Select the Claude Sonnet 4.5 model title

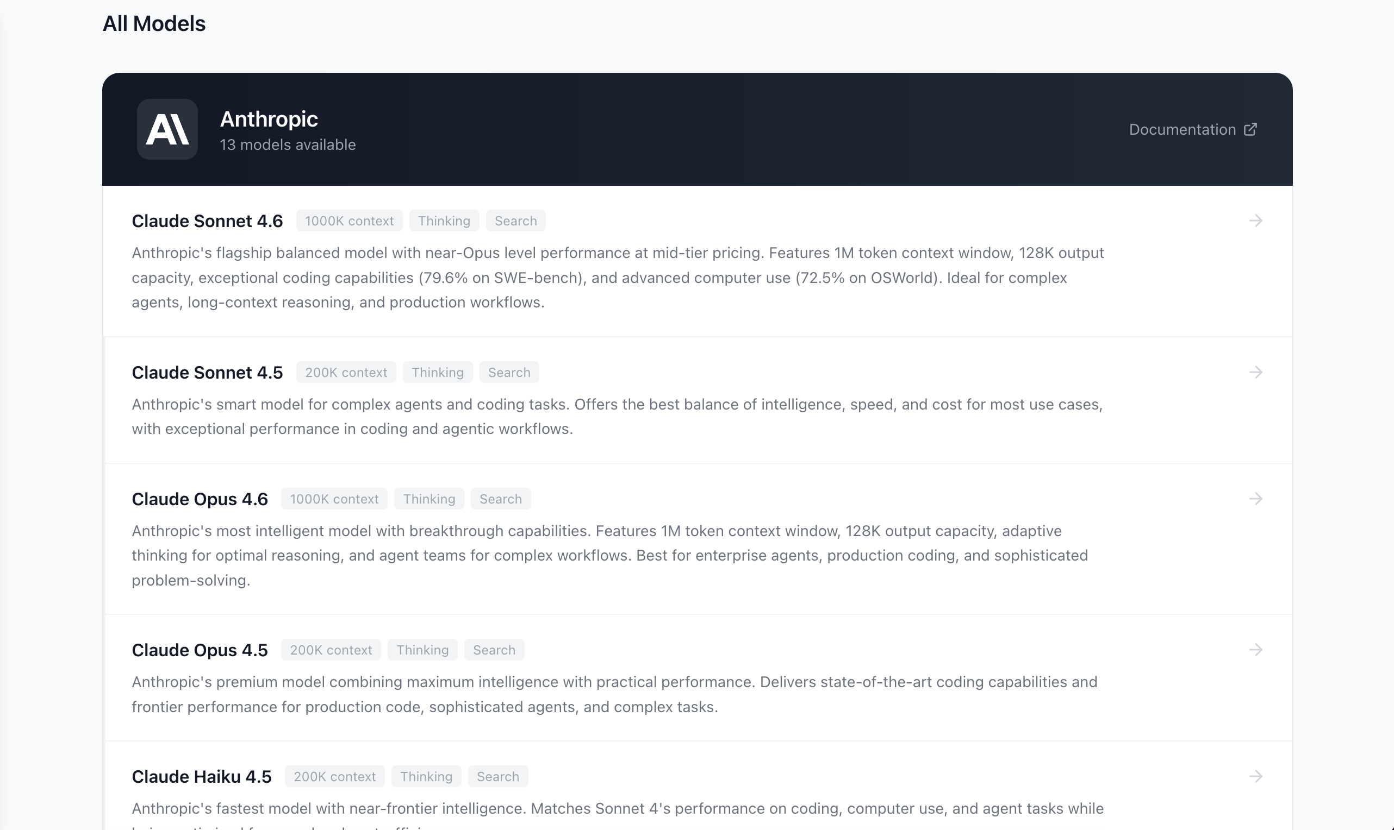(x=207, y=373)
